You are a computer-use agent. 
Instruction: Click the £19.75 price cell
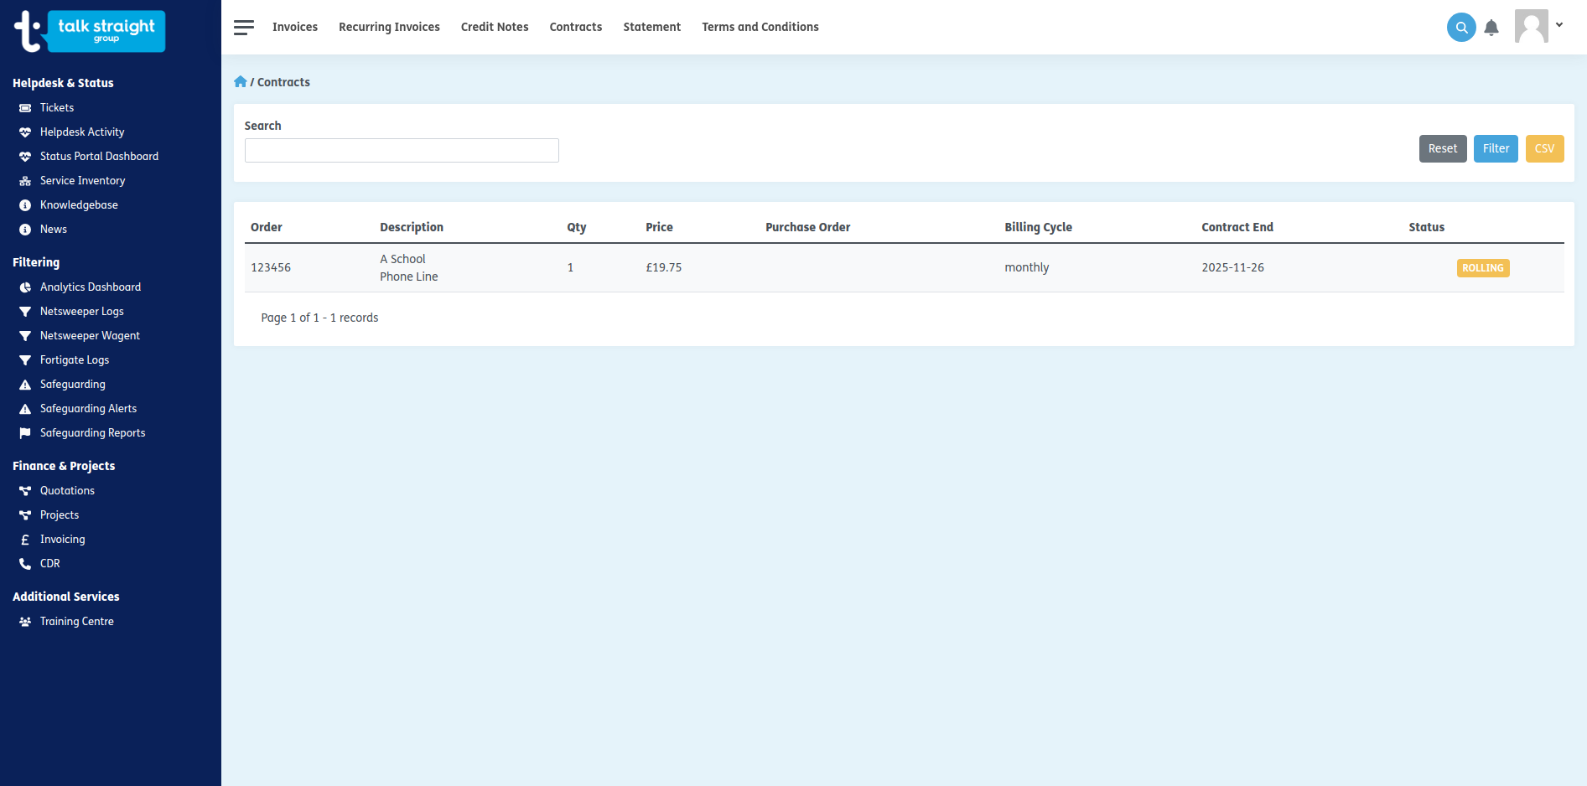click(664, 268)
